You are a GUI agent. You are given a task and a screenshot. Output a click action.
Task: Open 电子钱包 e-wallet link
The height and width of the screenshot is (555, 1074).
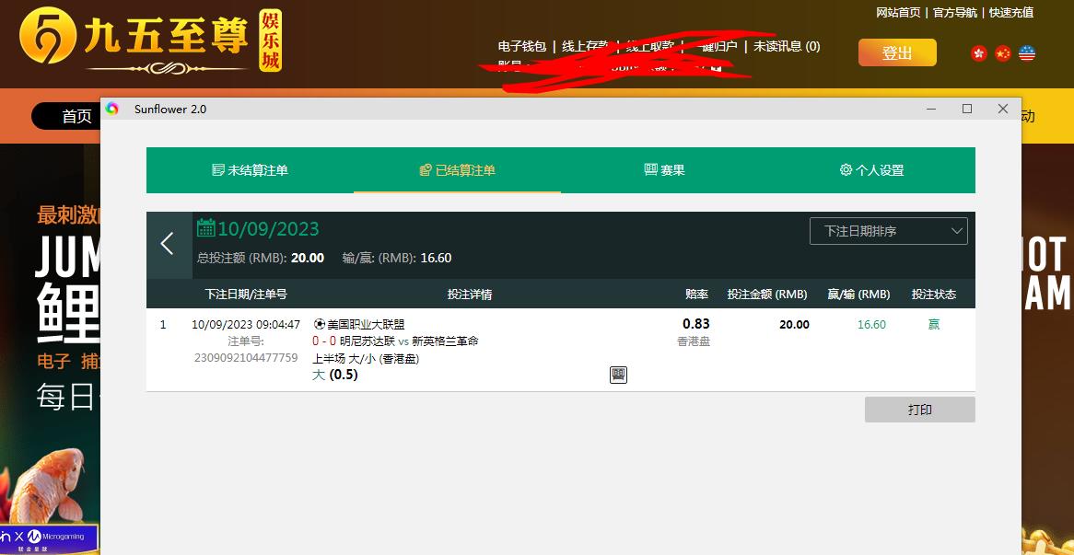[x=522, y=47]
